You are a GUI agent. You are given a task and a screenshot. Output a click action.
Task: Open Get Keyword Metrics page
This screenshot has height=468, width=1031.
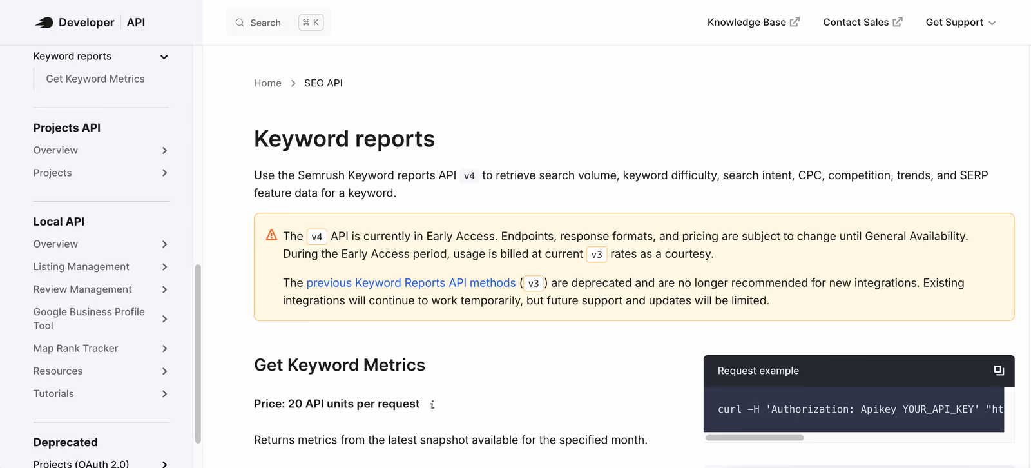pyautogui.click(x=95, y=79)
